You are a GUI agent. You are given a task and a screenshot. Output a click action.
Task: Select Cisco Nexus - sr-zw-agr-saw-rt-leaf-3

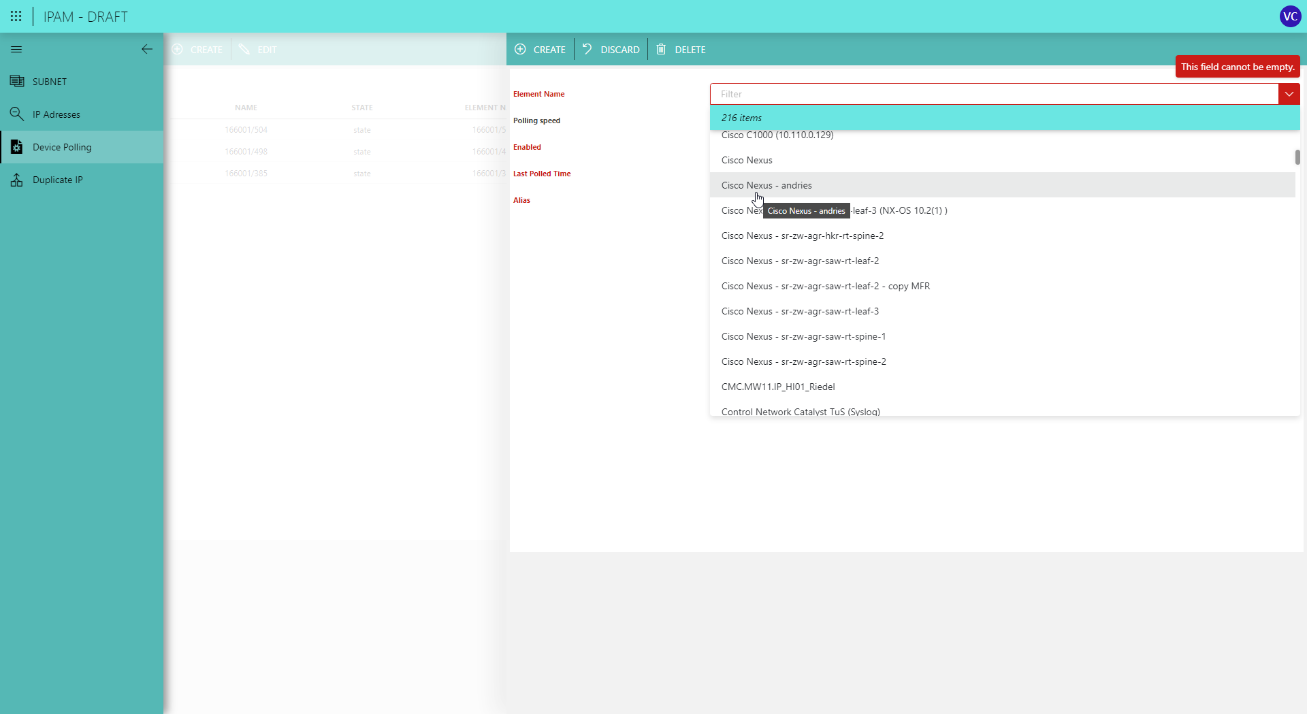pos(1002,311)
